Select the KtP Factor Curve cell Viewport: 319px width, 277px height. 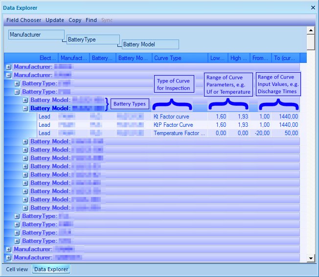(x=180, y=125)
